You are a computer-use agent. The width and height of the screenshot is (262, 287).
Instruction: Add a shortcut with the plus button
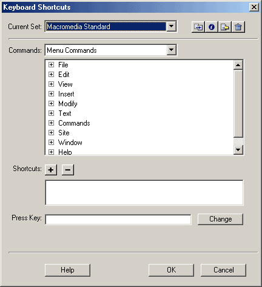point(51,170)
